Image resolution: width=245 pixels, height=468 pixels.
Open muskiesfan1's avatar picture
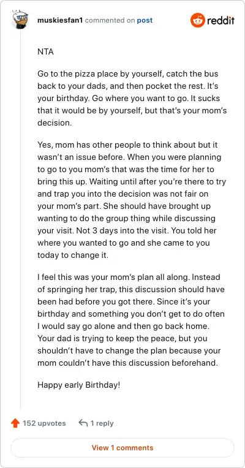pos(20,20)
